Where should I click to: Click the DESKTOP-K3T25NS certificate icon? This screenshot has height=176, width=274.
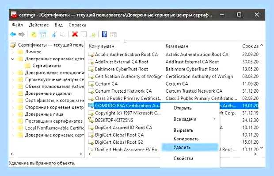(91, 120)
